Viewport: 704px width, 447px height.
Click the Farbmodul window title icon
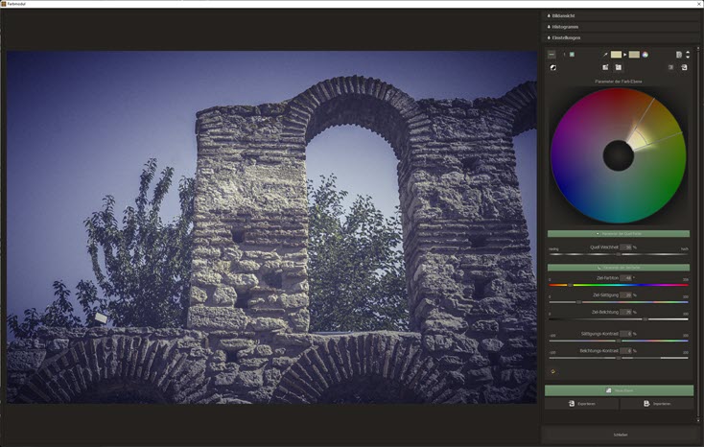tap(4, 4)
